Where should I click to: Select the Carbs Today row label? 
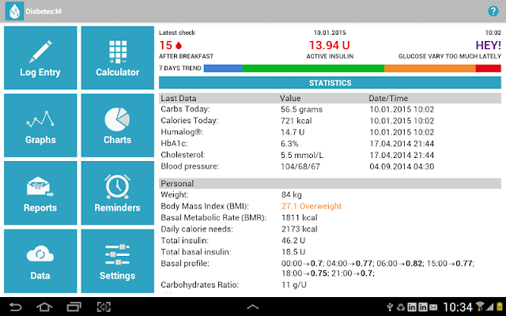pos(185,109)
